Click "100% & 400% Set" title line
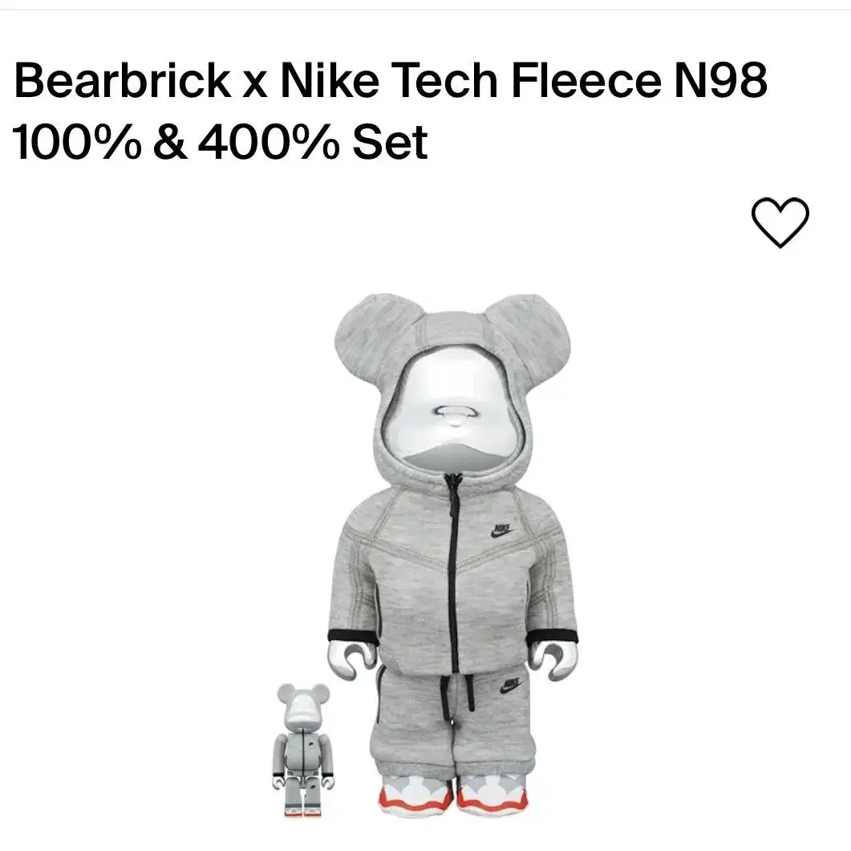This screenshot has height=851, width=851. [221, 142]
